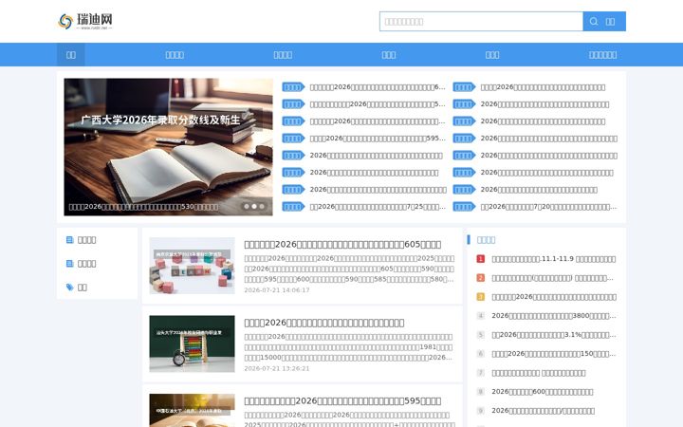Click gray rank 9 badge
The image size is (683, 427).
(480, 411)
